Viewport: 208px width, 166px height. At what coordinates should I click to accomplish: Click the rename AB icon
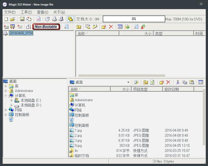pyautogui.click(x=120, y=27)
